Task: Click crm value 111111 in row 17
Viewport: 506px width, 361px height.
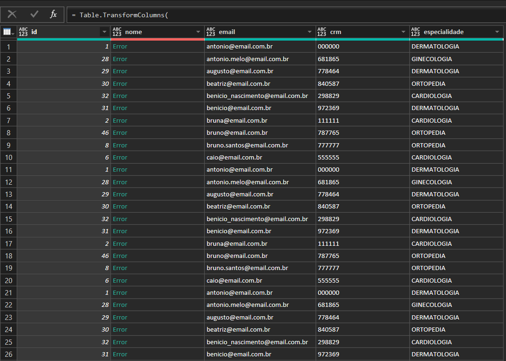Action: coord(328,244)
